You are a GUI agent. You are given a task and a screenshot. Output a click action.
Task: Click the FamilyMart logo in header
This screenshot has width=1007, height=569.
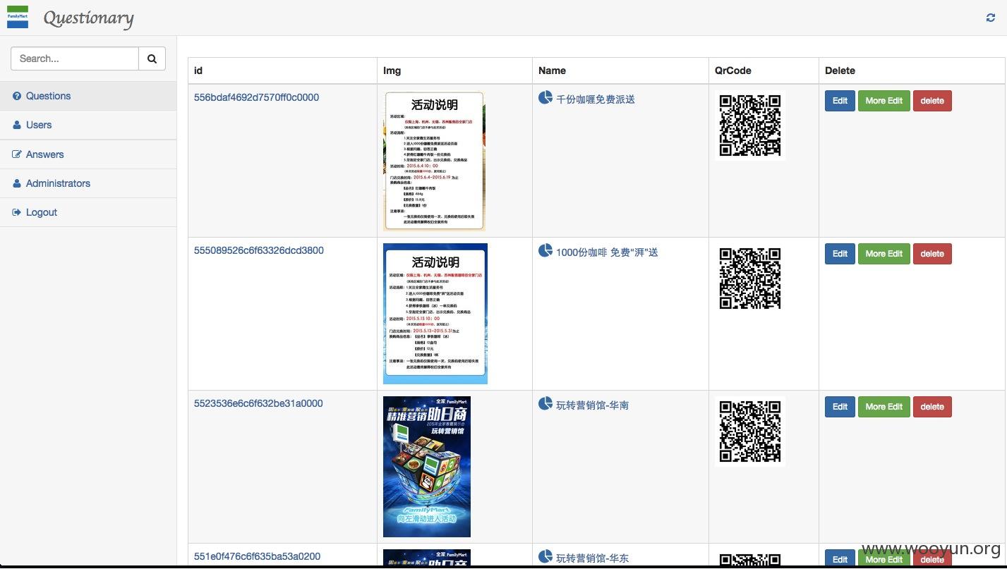tap(18, 17)
